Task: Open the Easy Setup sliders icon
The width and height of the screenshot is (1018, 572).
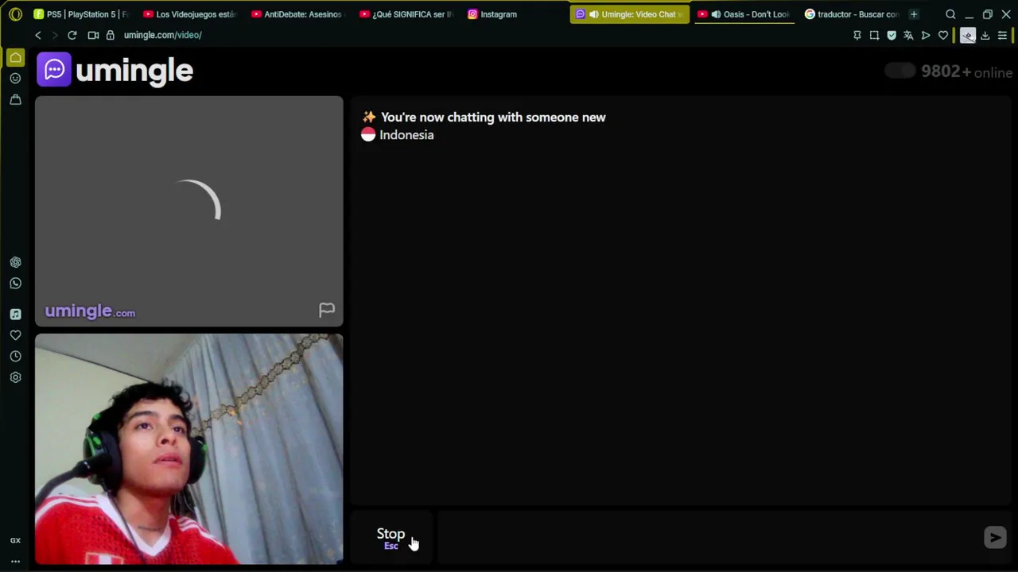Action: coord(1002,35)
